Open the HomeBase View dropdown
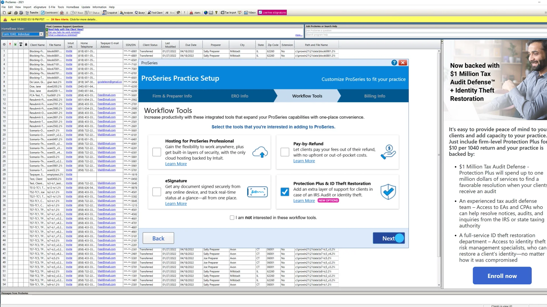Viewport: 547px width, 307px height. (41, 34)
